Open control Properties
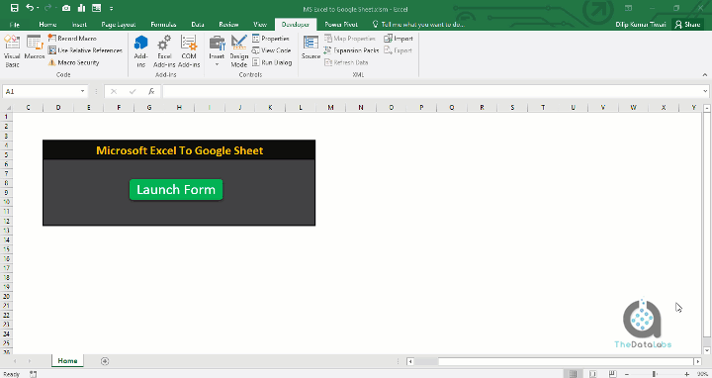The image size is (712, 378). (x=271, y=39)
